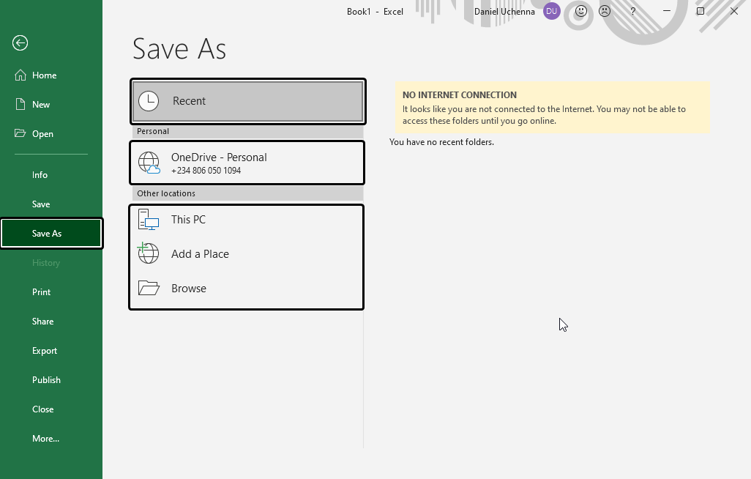The height and width of the screenshot is (479, 751).
Task: Click the back arrow to exit backstage view
Action: click(x=19, y=43)
